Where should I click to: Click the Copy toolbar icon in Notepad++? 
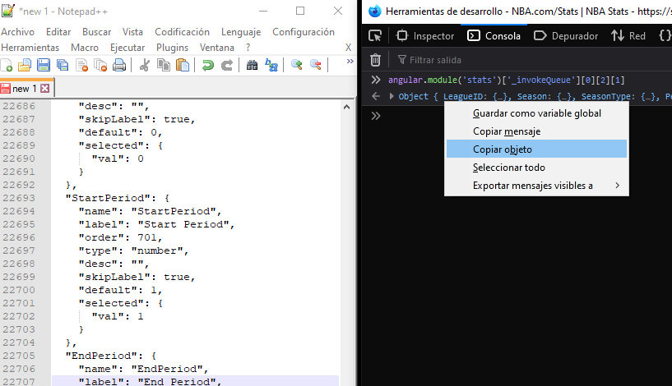point(164,65)
